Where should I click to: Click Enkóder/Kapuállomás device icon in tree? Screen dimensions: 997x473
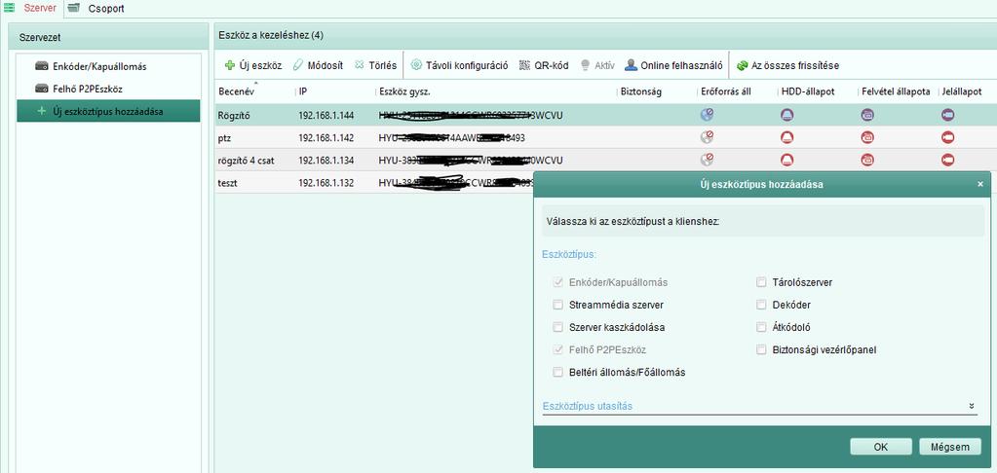[x=42, y=66]
